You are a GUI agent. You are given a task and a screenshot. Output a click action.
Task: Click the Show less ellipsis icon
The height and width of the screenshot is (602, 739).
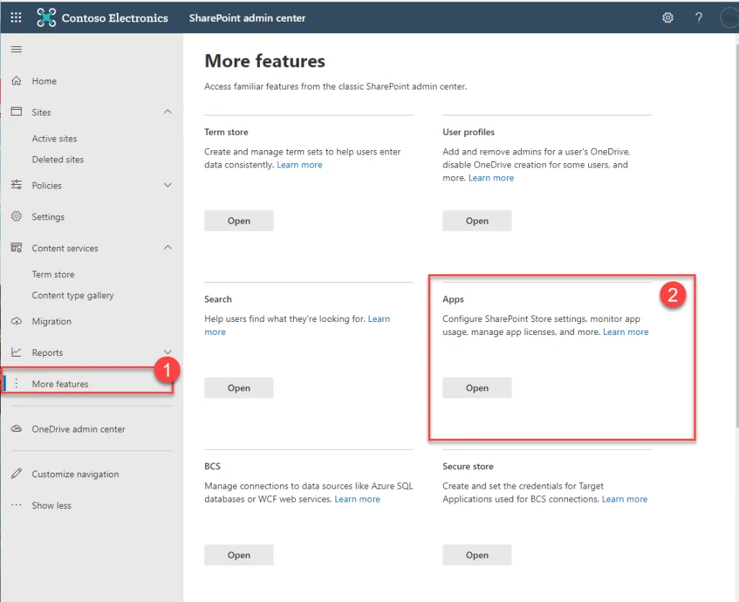click(x=17, y=505)
